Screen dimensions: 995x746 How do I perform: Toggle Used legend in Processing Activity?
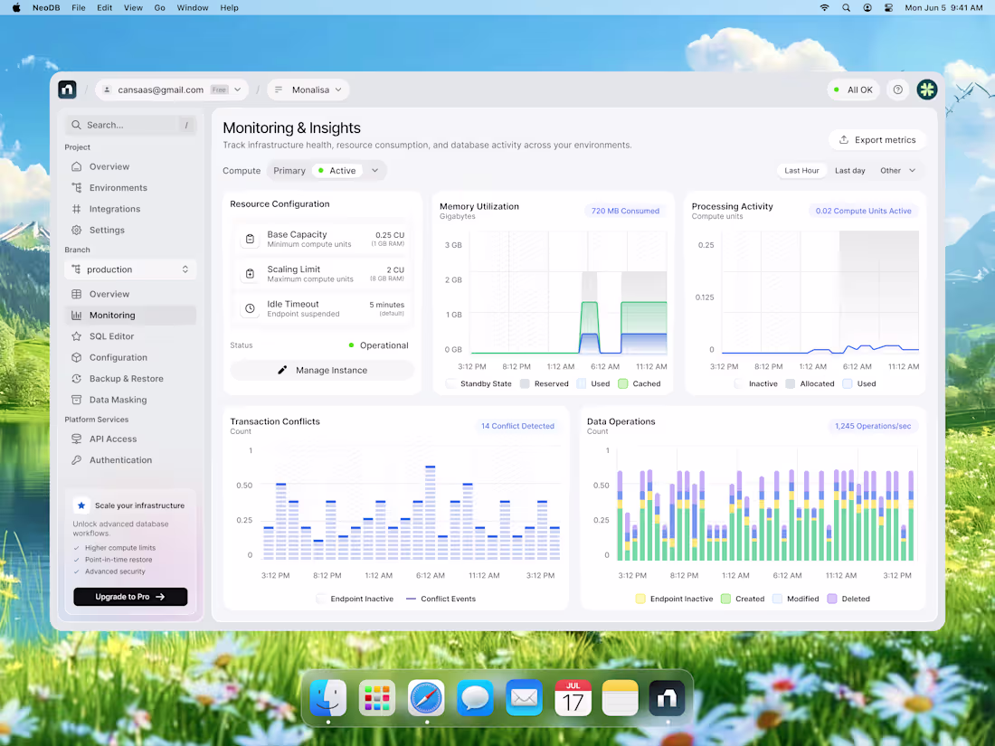point(859,383)
